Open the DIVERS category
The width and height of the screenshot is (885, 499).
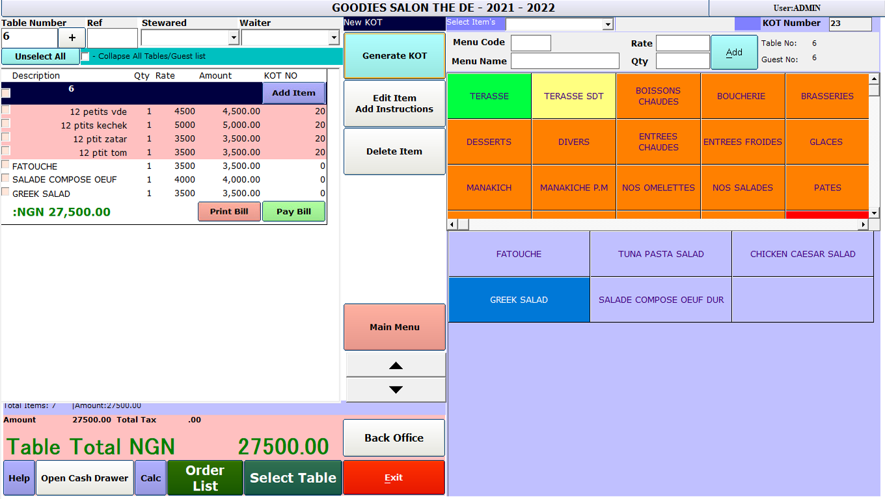574,142
